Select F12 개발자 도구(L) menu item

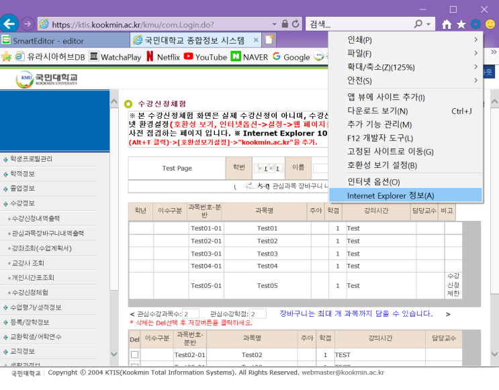point(406,138)
